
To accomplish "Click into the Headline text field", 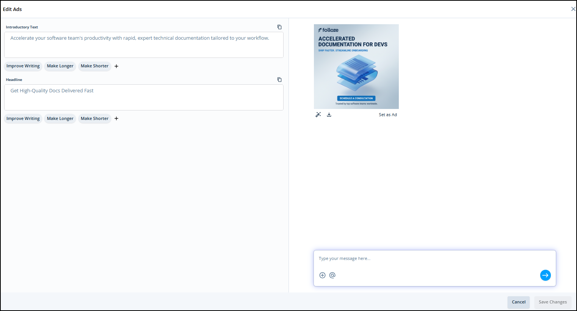I will [144, 98].
